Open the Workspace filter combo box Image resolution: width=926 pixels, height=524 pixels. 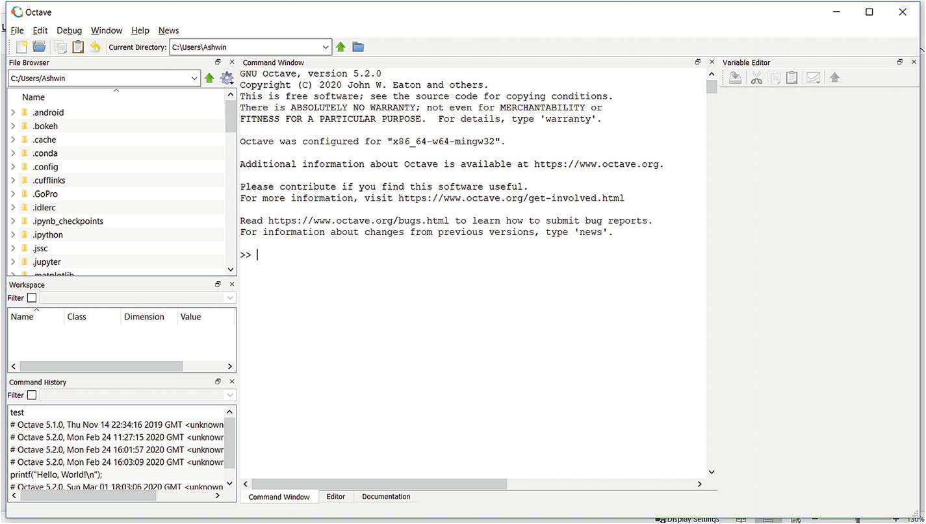click(x=138, y=298)
